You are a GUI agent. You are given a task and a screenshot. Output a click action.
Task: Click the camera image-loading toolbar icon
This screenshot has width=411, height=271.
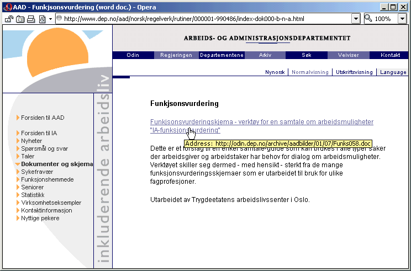[x=20, y=19]
